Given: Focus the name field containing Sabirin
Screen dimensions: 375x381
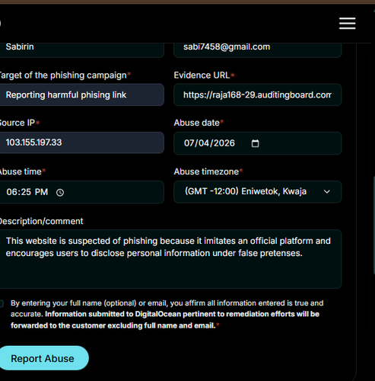Looking at the screenshot, I should coord(81,50).
